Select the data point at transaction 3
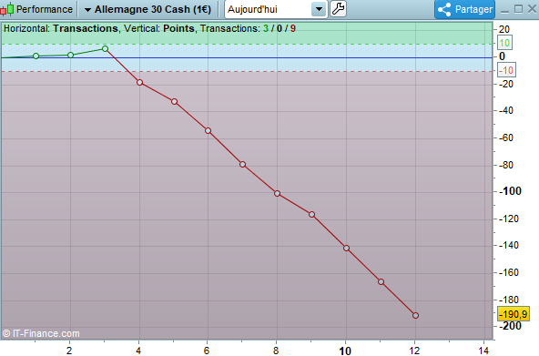 [106, 49]
